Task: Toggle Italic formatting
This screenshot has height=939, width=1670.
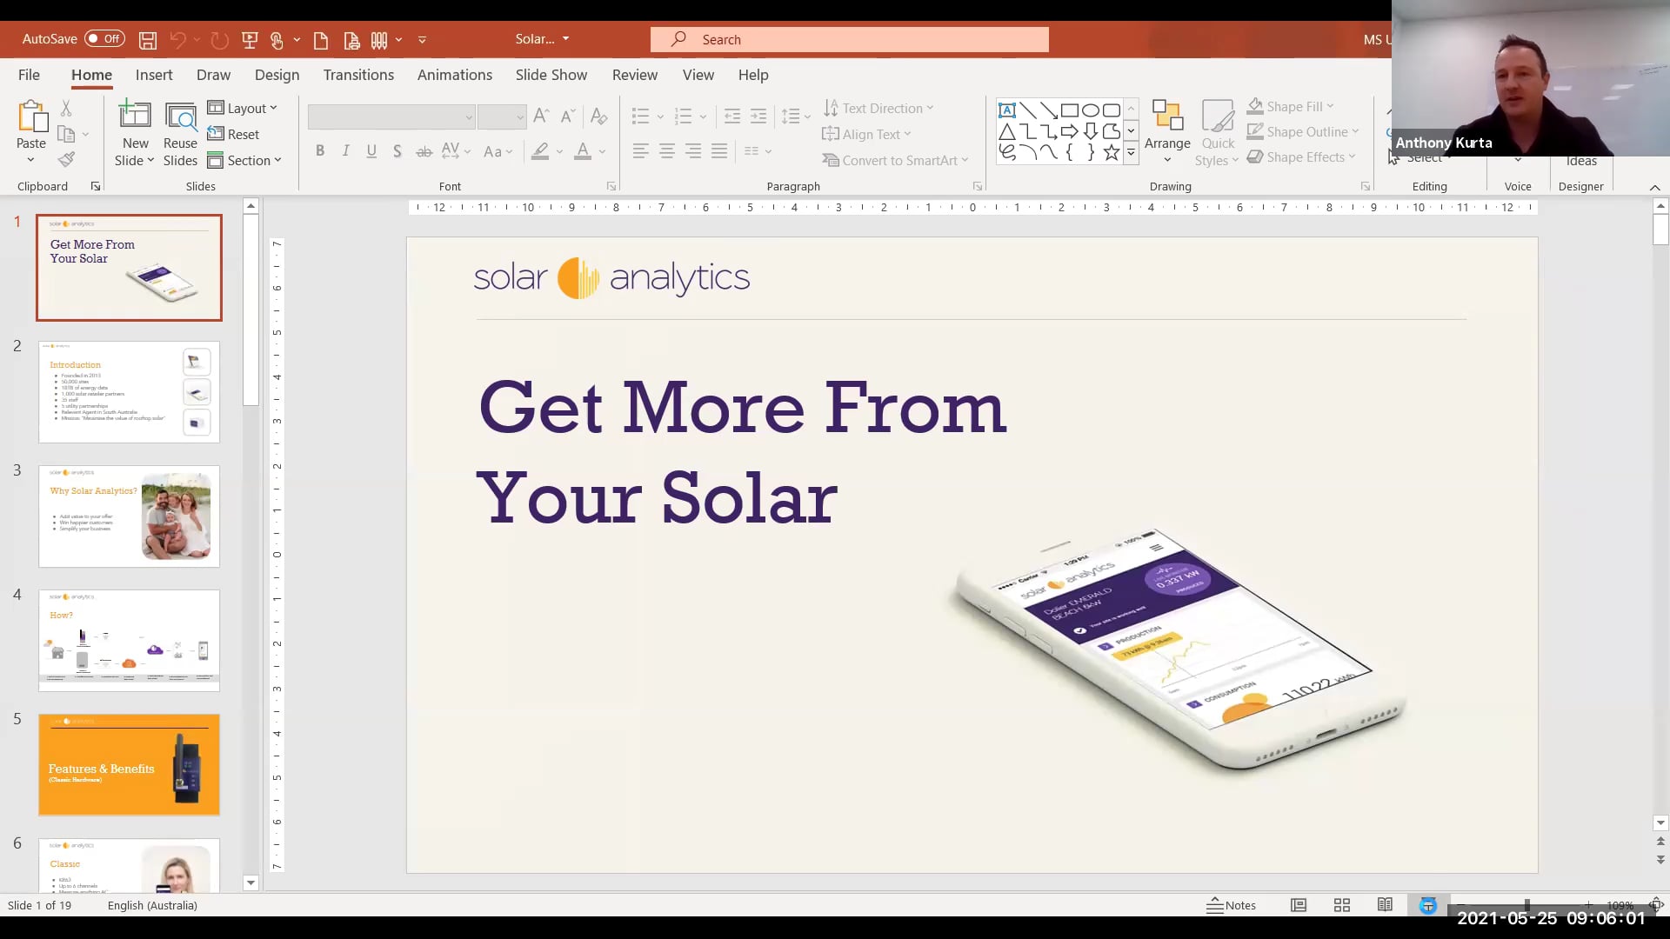Action: click(x=345, y=151)
